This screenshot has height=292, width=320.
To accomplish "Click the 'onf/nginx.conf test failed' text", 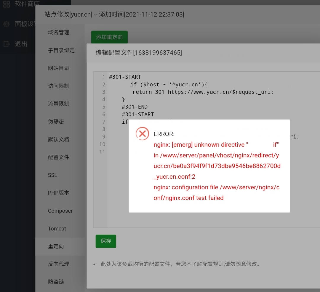I will (188, 198).
